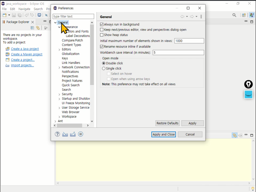This screenshot has width=256, height=192.
Task: Expand the Editors tree node
Action: click(x=59, y=49)
